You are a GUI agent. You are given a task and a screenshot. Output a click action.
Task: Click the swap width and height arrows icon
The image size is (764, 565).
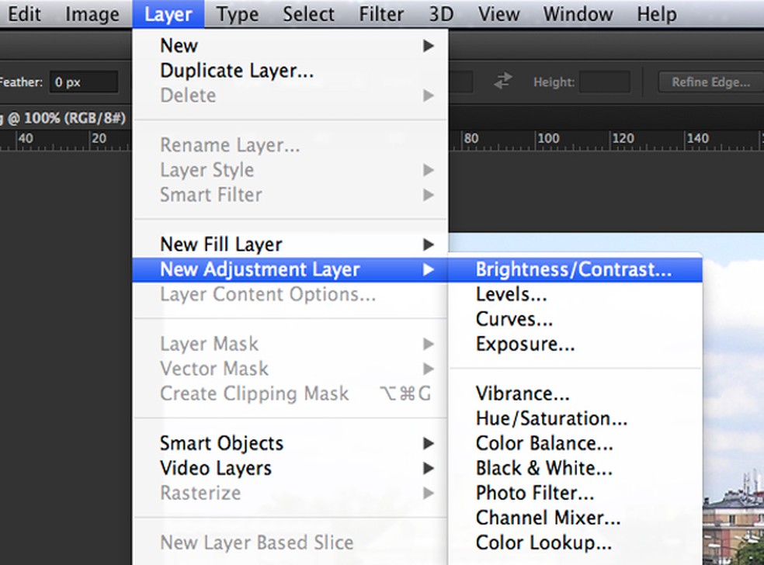pos(502,81)
